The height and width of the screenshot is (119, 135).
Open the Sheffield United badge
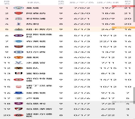19,115
